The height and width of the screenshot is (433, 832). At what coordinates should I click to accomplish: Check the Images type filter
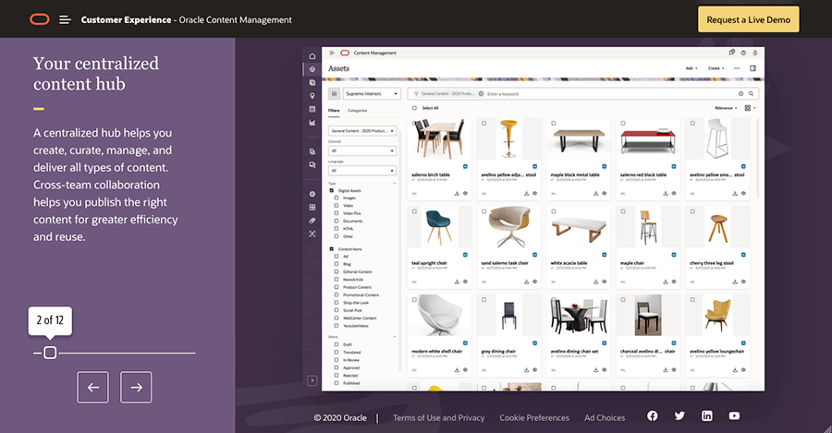point(336,198)
